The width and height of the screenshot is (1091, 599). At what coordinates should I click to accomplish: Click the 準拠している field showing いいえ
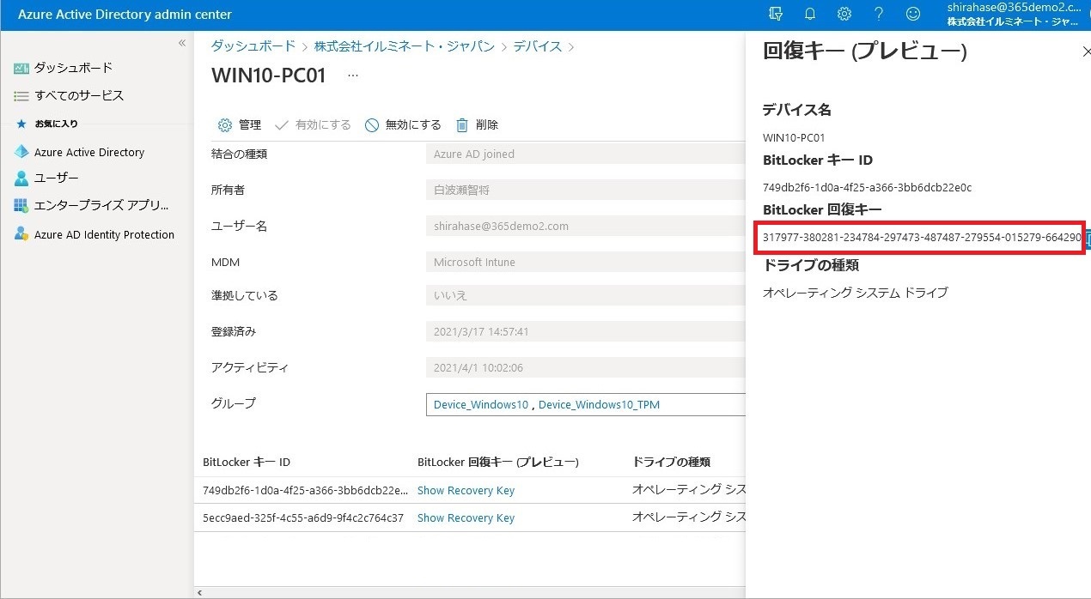point(585,296)
